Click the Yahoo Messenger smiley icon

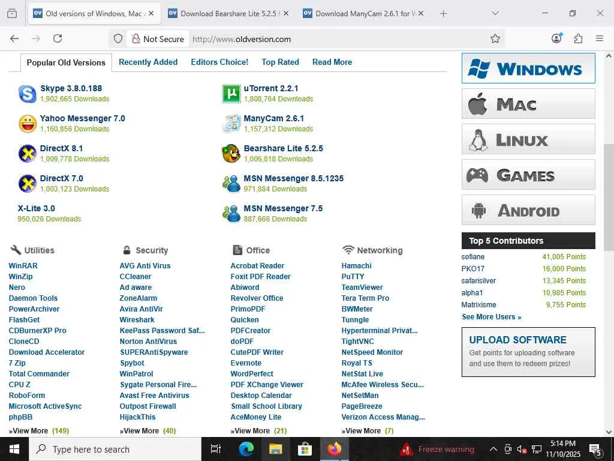pos(28,124)
